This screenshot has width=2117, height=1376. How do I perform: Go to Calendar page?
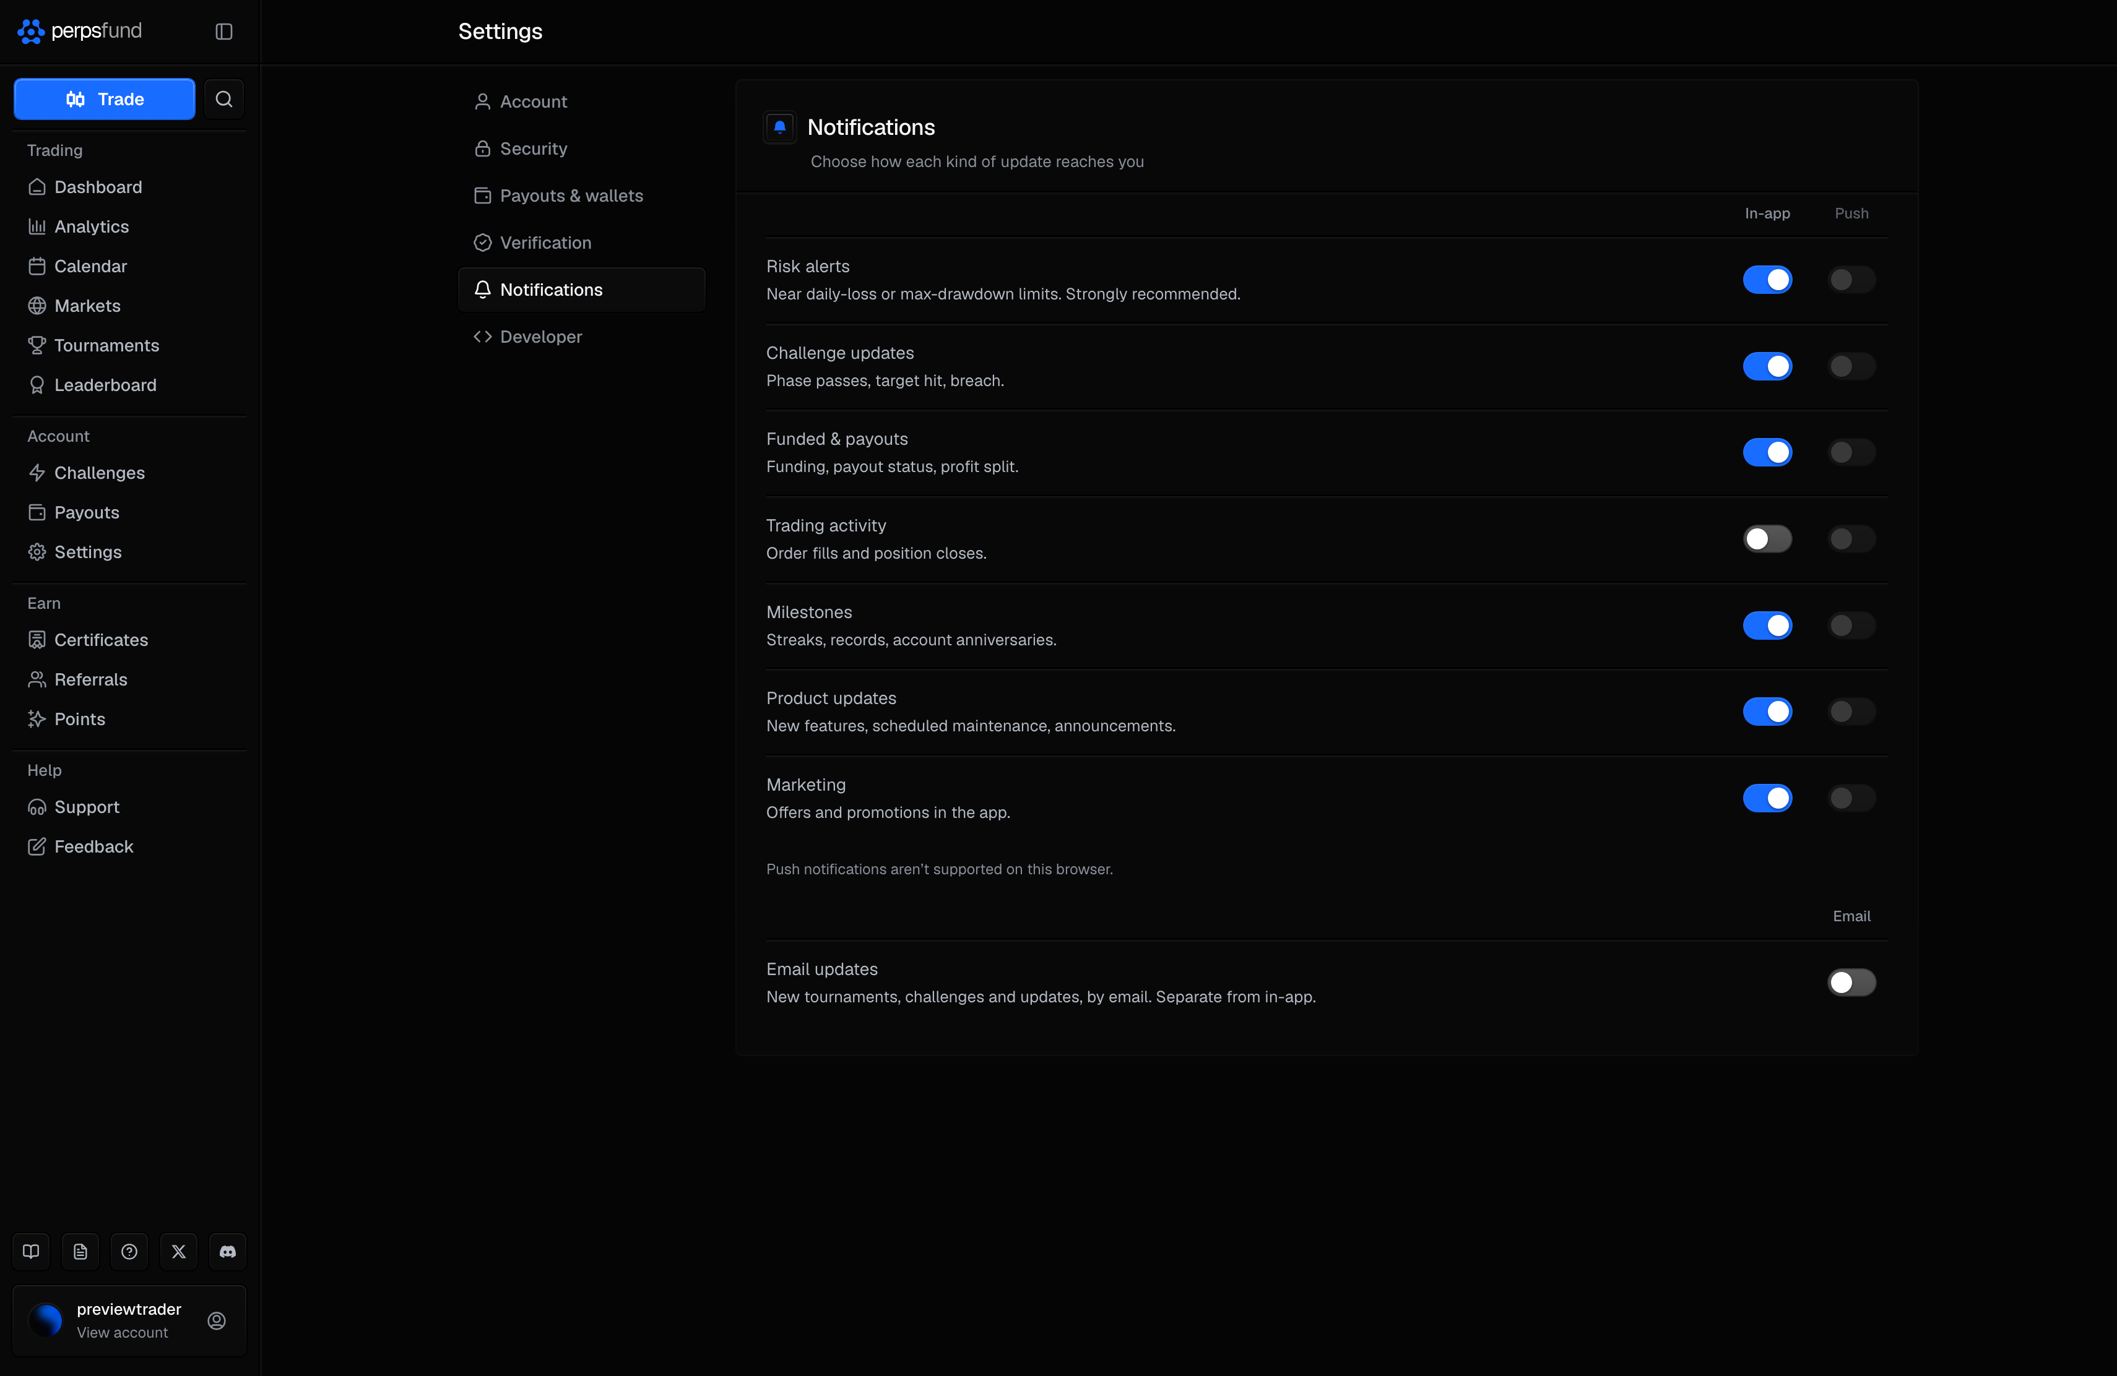(129, 266)
